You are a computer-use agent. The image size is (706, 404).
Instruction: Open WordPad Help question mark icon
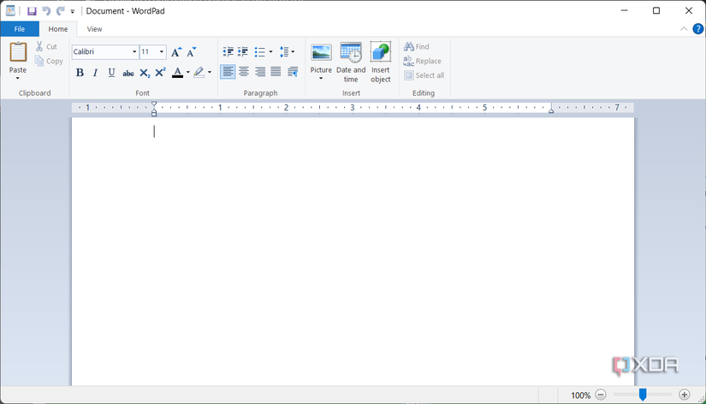coord(698,29)
